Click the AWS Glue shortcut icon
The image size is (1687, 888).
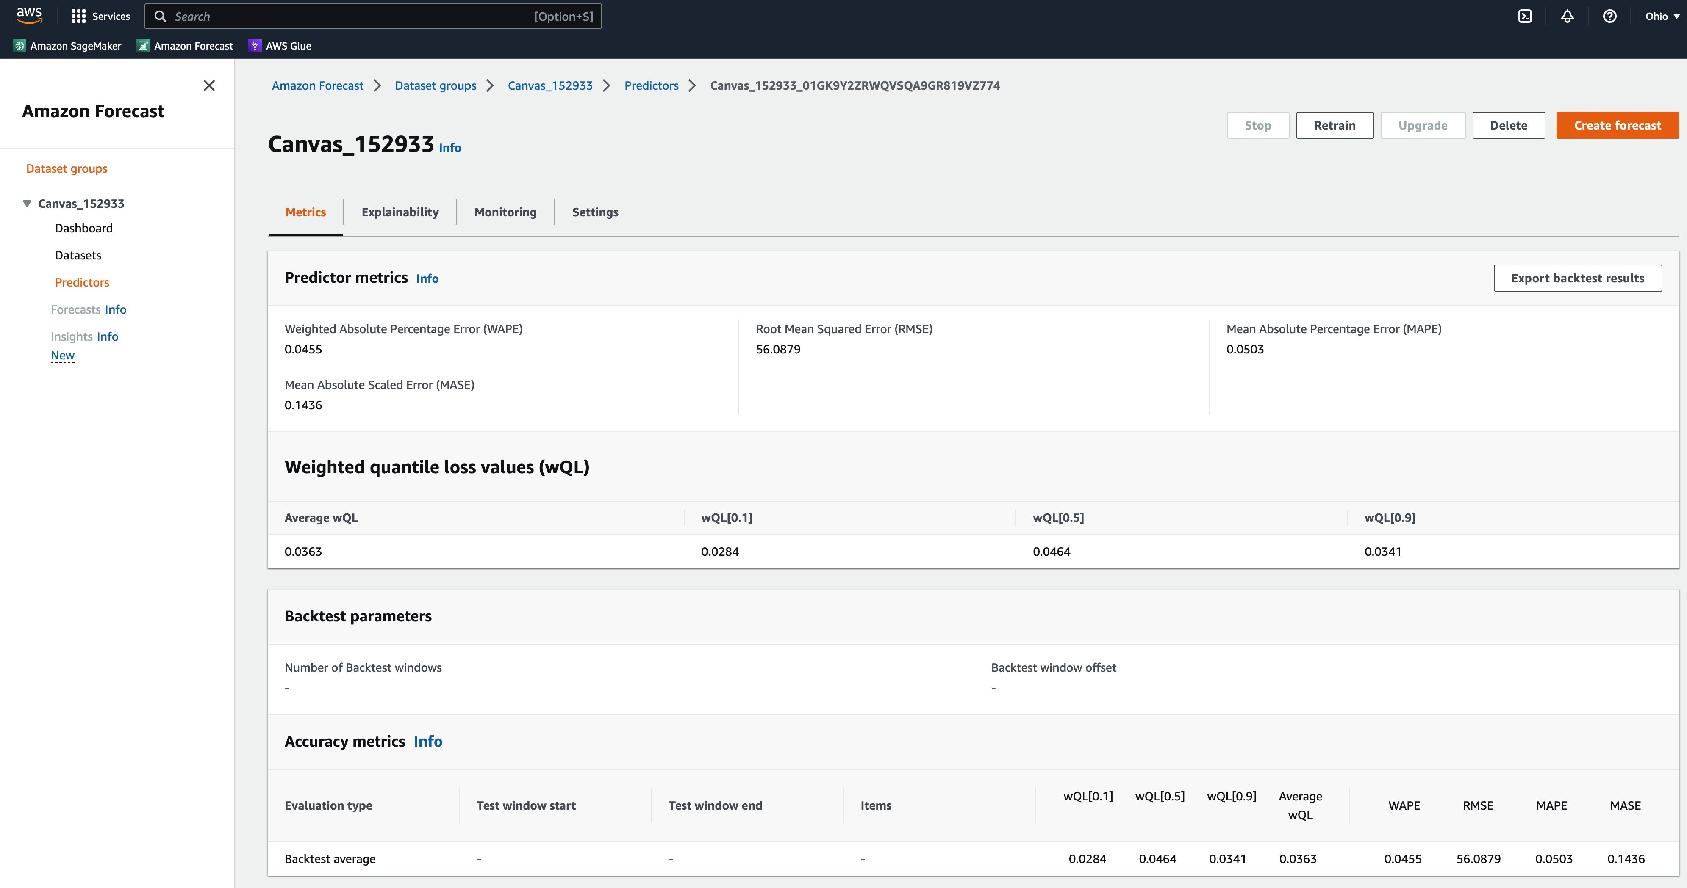pyautogui.click(x=255, y=46)
